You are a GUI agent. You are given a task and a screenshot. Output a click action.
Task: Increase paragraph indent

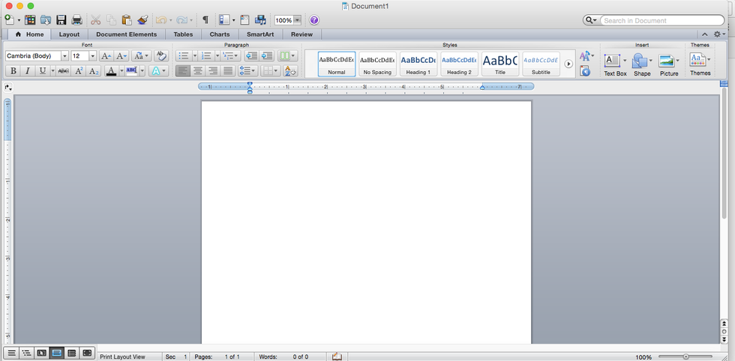266,56
